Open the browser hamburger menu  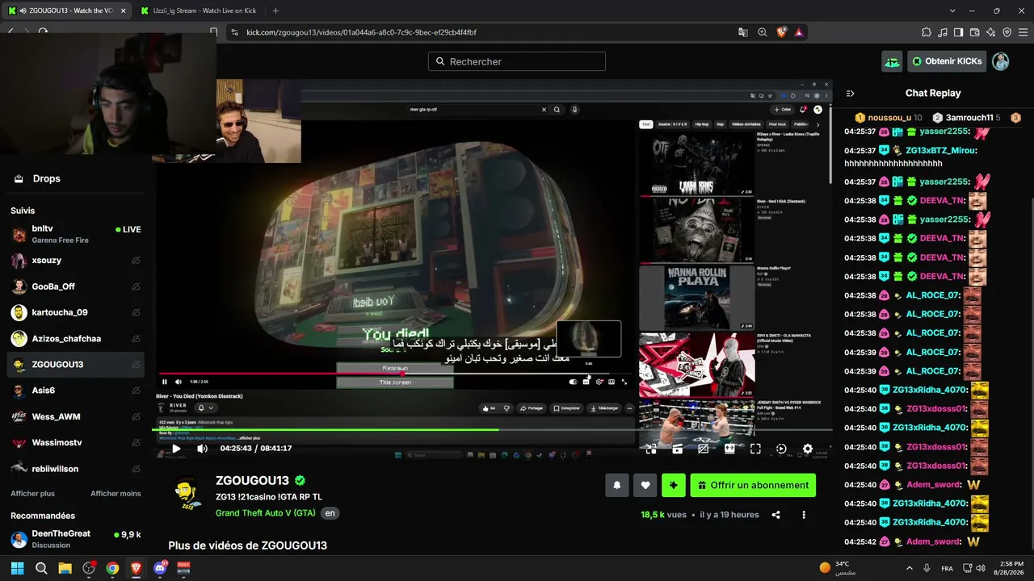tap(1022, 32)
